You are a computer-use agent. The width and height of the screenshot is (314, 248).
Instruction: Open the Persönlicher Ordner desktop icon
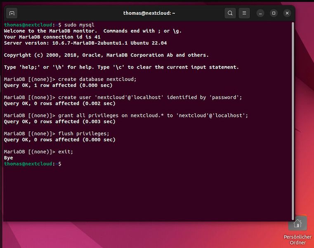coord(297,223)
